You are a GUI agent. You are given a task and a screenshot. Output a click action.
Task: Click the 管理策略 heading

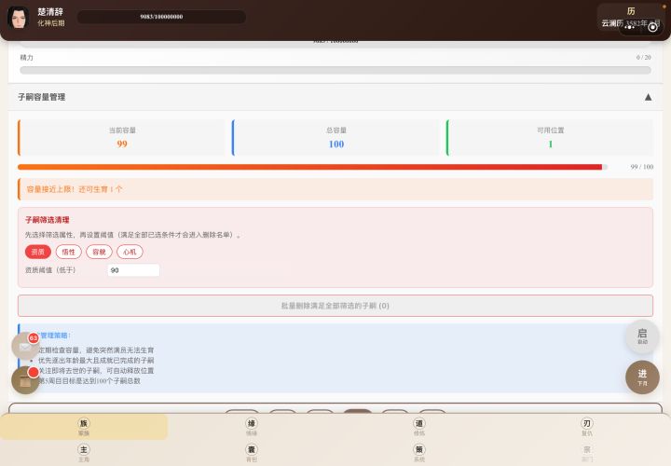[54, 336]
